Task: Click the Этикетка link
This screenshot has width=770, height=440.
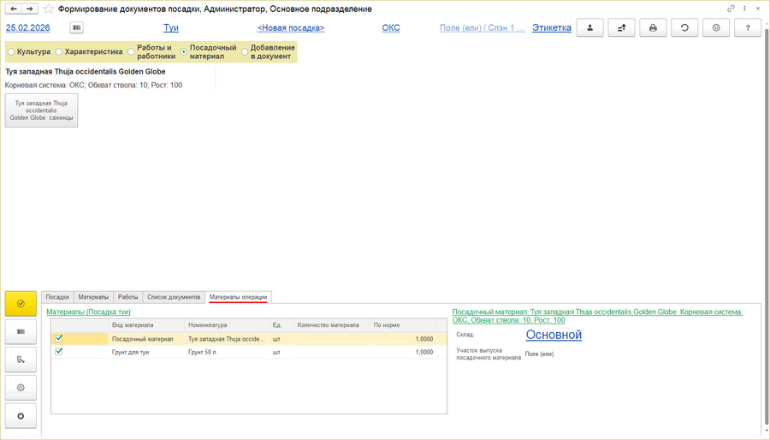Action: point(552,28)
